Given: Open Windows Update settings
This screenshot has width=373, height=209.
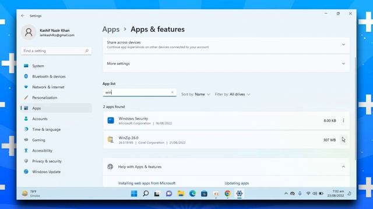Looking at the screenshot, I should coord(56,172).
